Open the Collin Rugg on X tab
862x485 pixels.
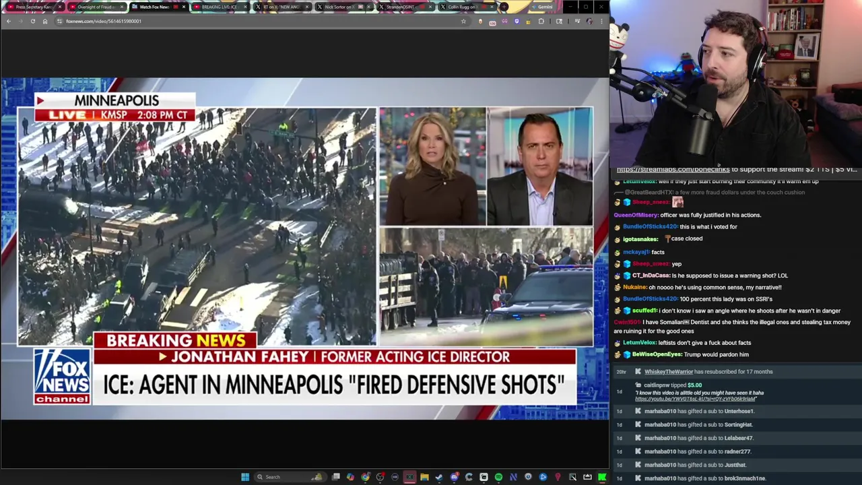(467, 7)
